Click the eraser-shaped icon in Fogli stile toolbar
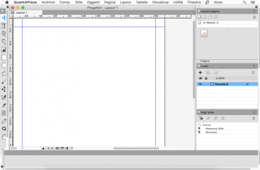 tap(215, 118)
